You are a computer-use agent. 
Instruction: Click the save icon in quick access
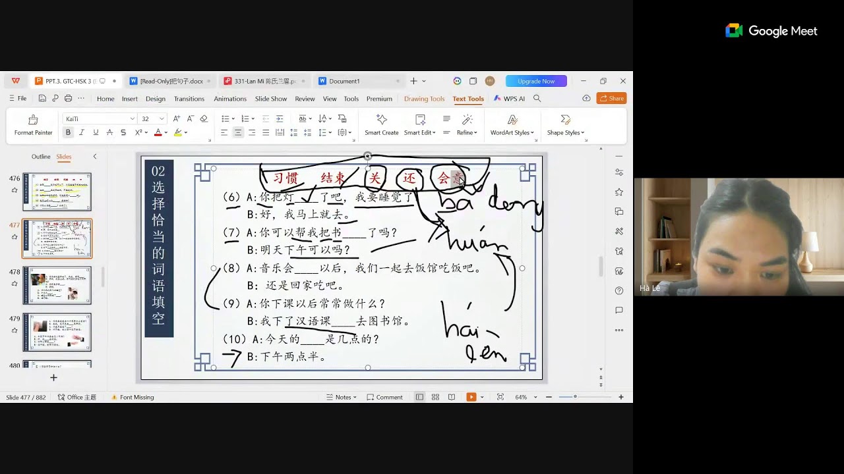point(42,99)
